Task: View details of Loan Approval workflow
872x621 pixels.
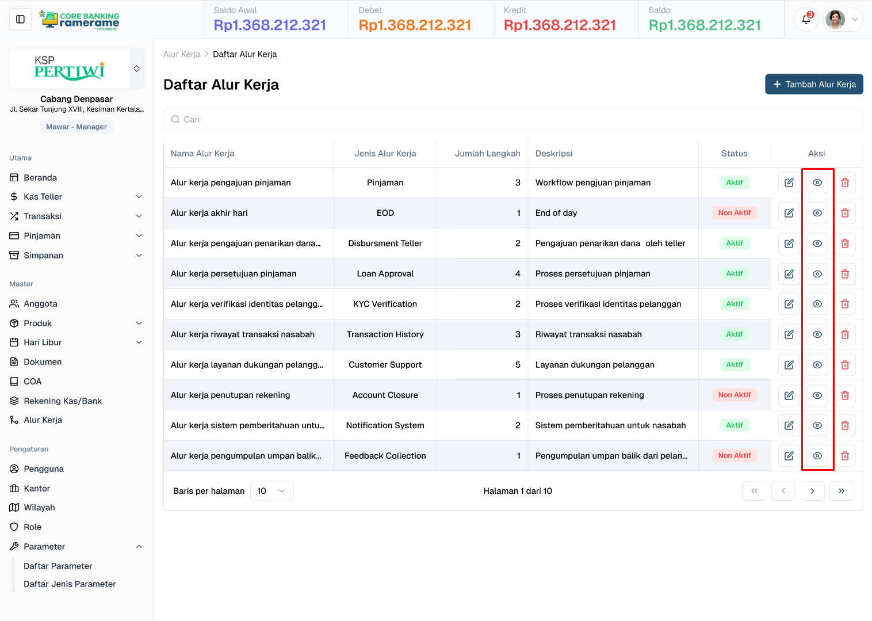Action: [x=817, y=274]
